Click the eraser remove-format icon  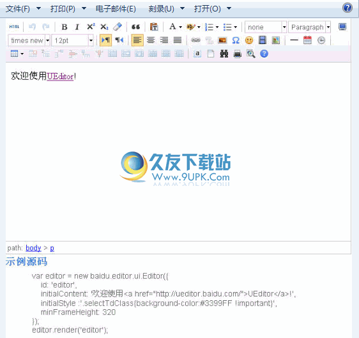tap(118, 27)
